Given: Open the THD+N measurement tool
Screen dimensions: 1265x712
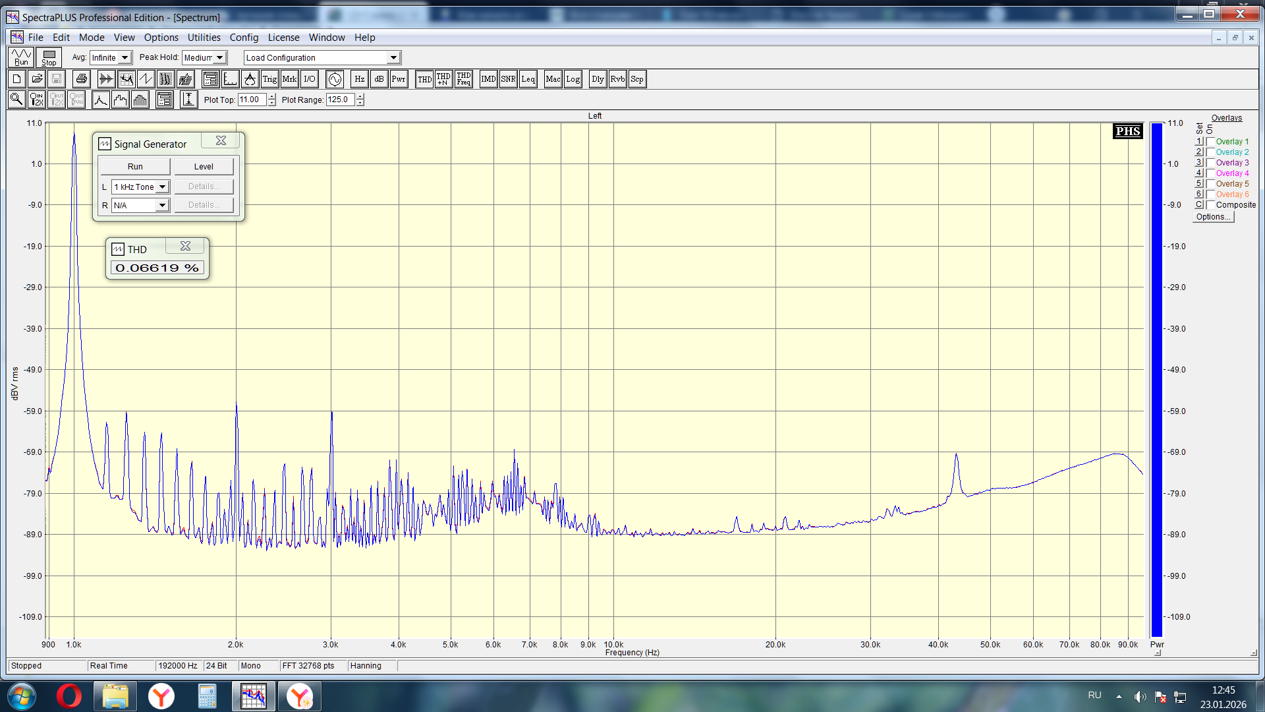Looking at the screenshot, I should [443, 80].
